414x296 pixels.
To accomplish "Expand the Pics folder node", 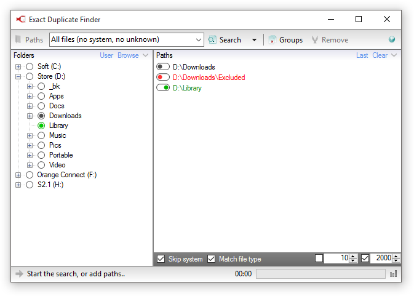I will [x=30, y=145].
